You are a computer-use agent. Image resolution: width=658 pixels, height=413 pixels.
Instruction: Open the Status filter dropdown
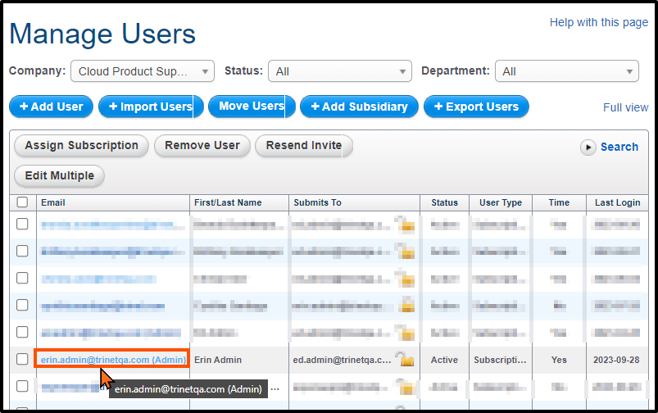pyautogui.click(x=340, y=71)
